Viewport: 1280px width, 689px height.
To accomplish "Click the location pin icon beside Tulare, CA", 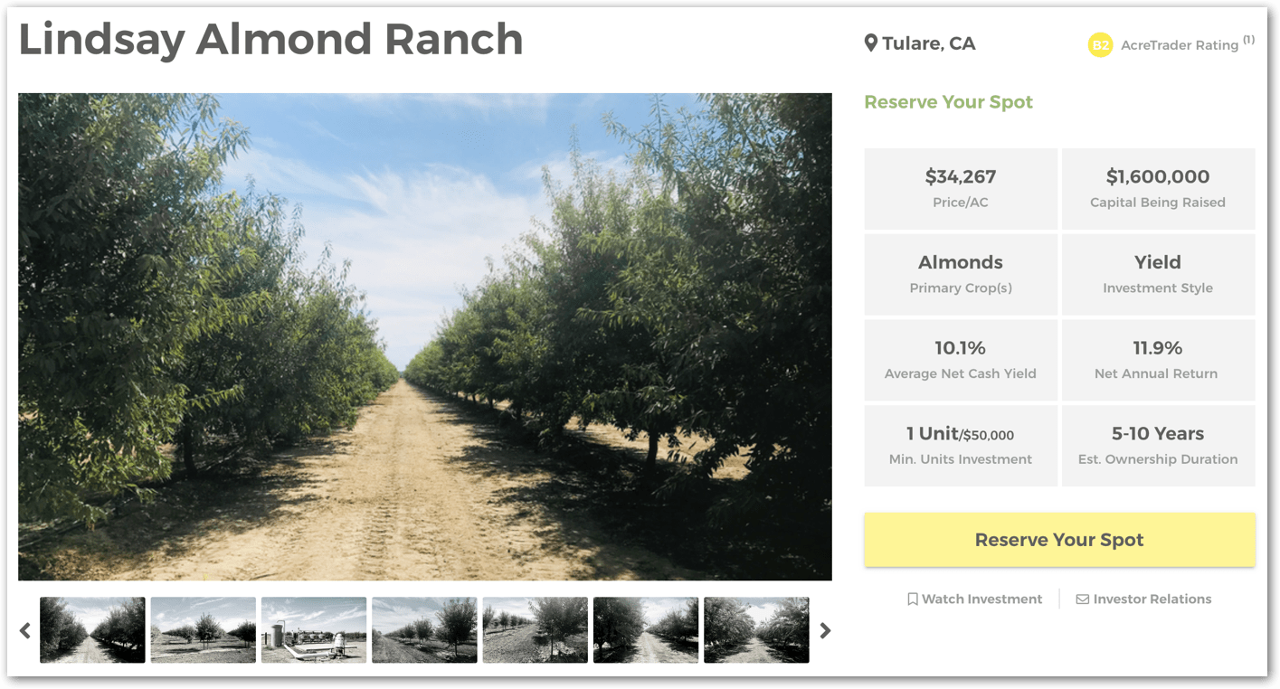I will tap(870, 43).
